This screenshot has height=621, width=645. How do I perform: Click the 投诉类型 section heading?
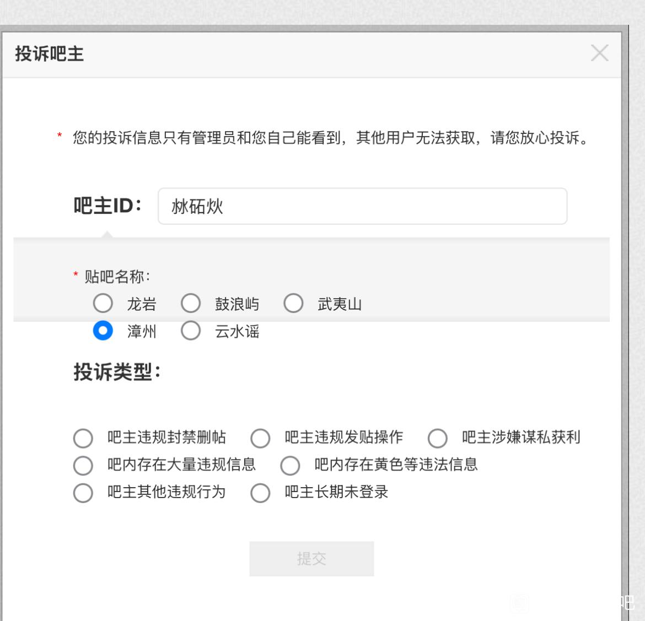point(117,372)
